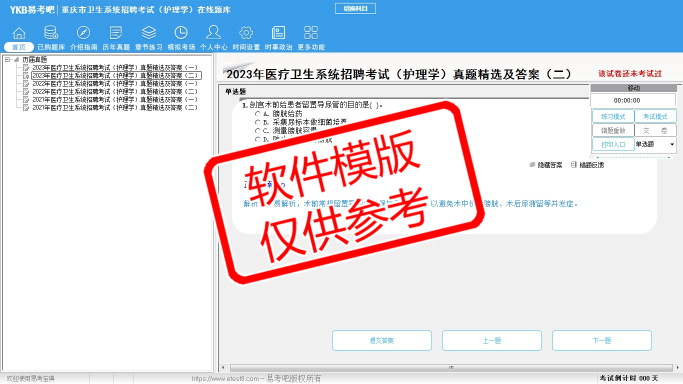
Task: Switch to 练习模式 practice mode
Action: click(613, 116)
